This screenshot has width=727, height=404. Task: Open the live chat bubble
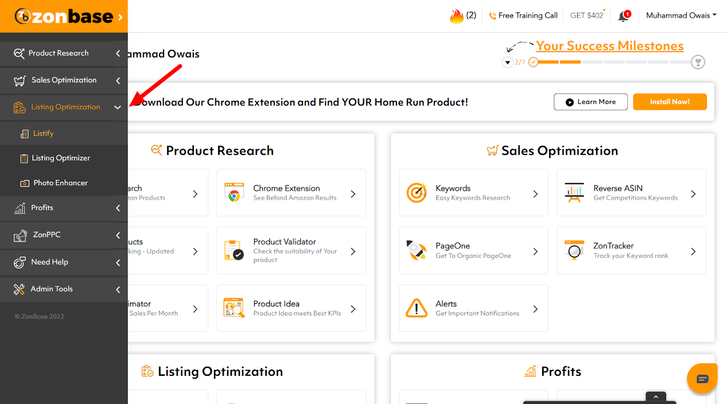[702, 379]
